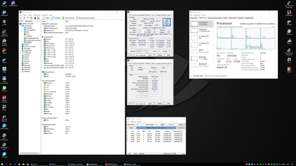Viewport: 296px width, 166px height.
Task: Open Tools dropdown arrow in top CPU-Z window
Action: pyautogui.click(x=154, y=55)
